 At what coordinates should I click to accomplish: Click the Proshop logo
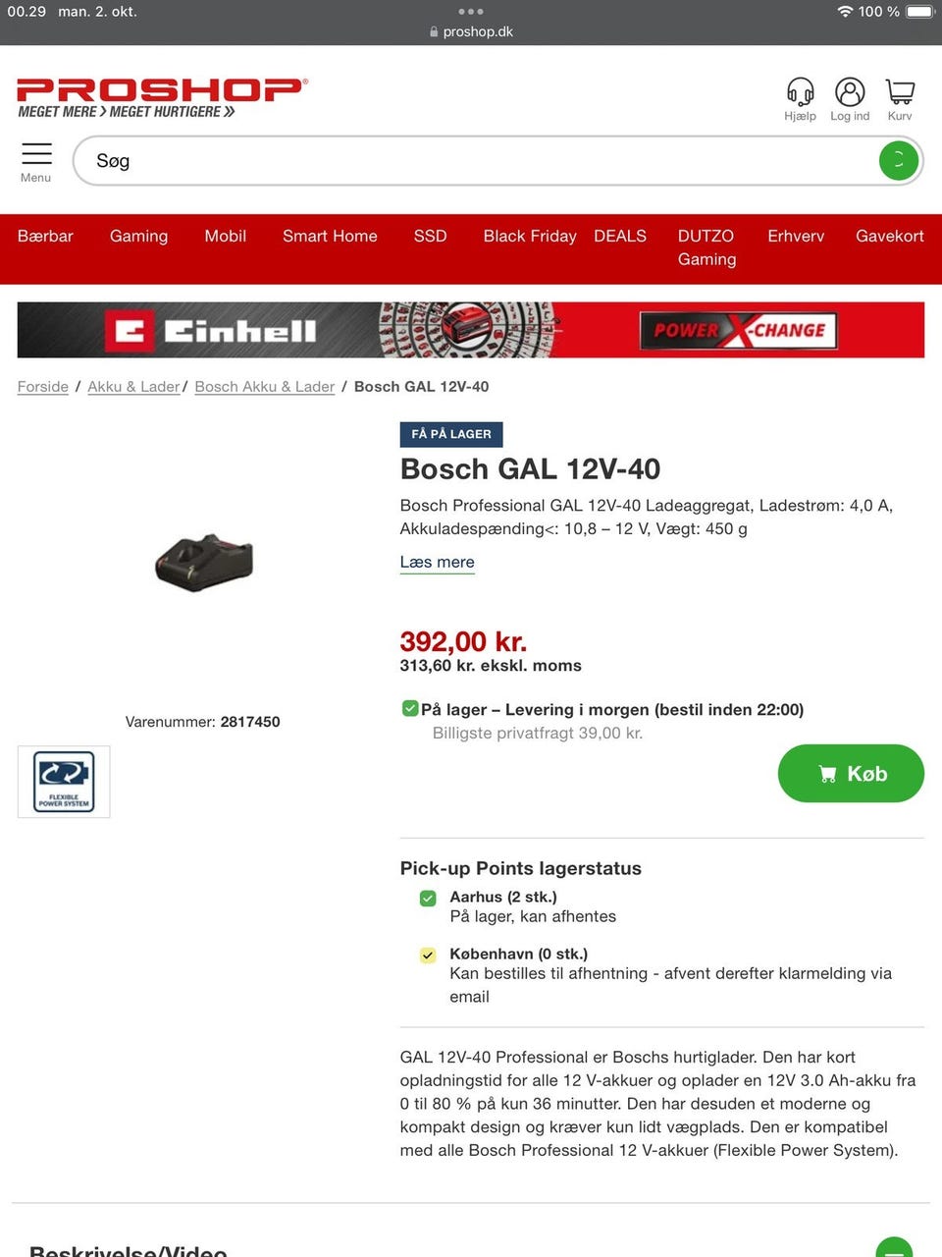[x=162, y=97]
